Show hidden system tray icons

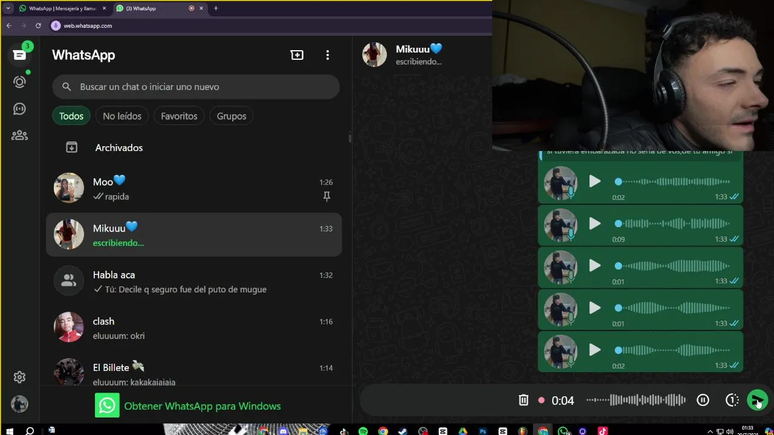coord(711,431)
